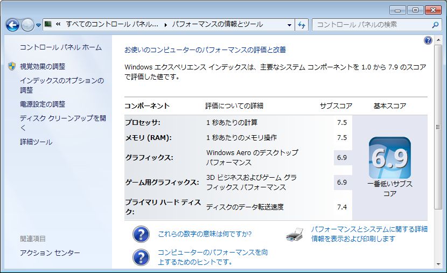
Task: Select パフォーマンスの情報とツール breadcrumb
Action: click(x=217, y=25)
